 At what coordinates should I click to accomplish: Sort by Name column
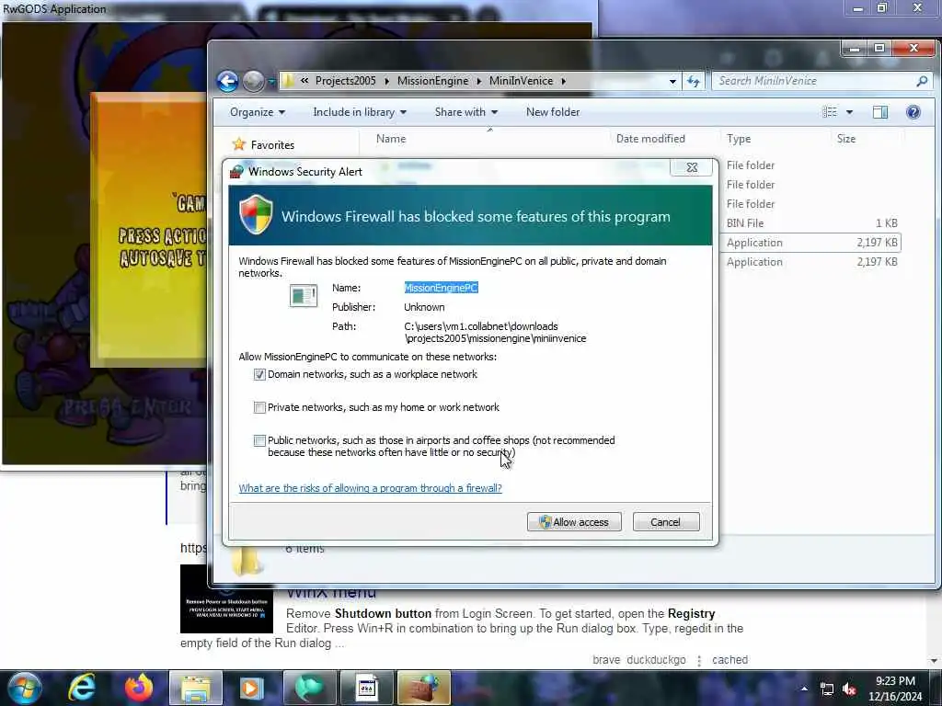390,139
